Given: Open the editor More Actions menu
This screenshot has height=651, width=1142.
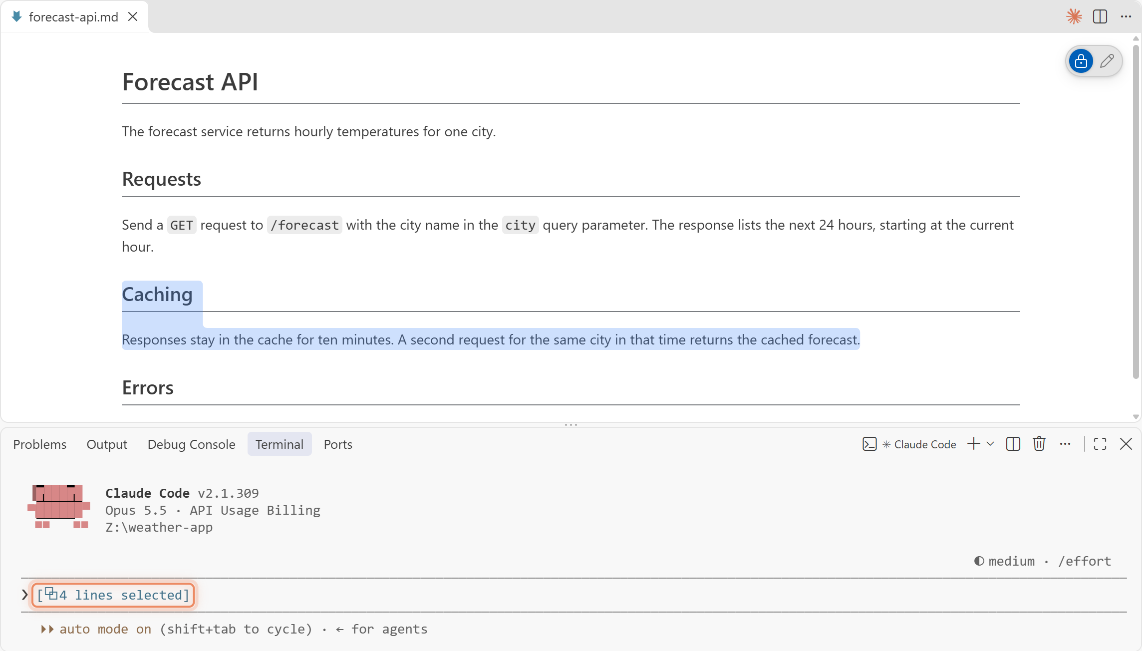Looking at the screenshot, I should click(1126, 16).
